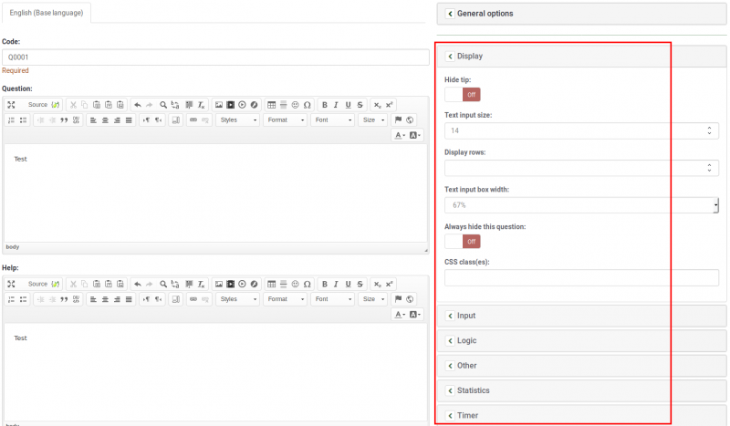
Task: Click the CSS class(es) input field
Action: pos(580,277)
